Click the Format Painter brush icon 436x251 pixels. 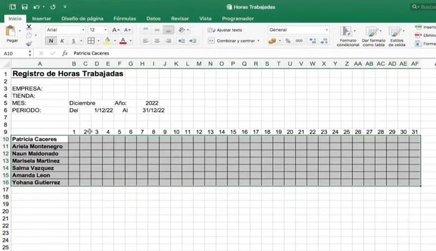(29, 44)
